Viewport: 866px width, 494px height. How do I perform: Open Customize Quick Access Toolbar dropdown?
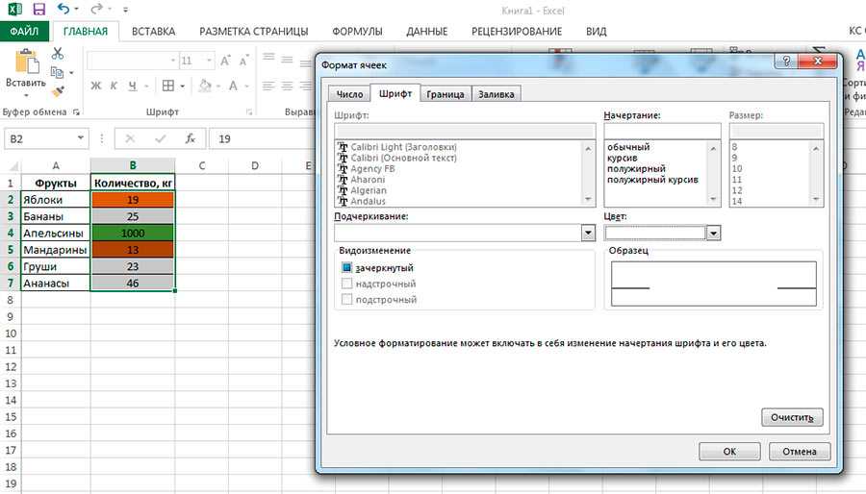[x=125, y=10]
